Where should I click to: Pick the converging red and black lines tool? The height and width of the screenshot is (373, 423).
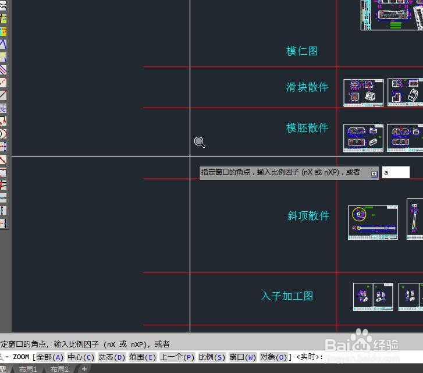tap(3, 185)
